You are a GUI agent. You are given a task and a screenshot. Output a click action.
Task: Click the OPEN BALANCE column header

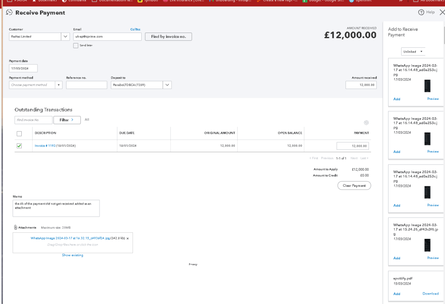(290, 133)
